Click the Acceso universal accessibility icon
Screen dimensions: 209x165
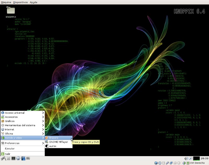[x=3, y=113]
